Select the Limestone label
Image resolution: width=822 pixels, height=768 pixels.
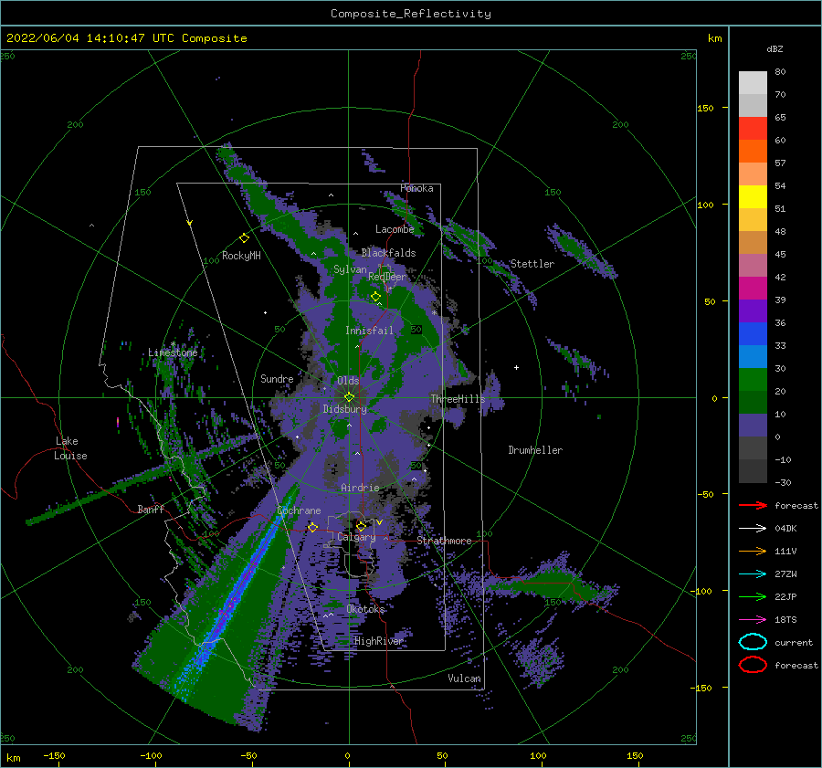coord(173,352)
